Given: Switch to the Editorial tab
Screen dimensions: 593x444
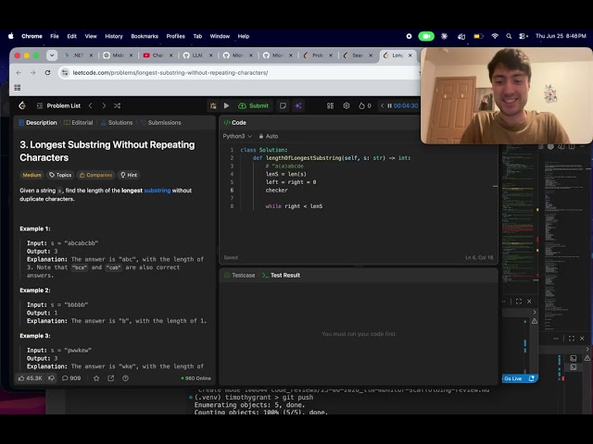Looking at the screenshot, I should point(78,123).
